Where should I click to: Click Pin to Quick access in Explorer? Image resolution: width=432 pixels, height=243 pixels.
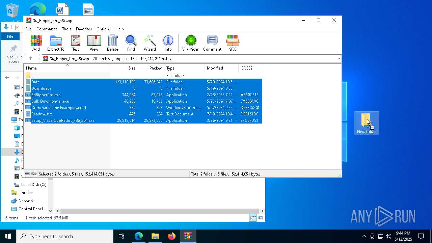click(x=13, y=54)
